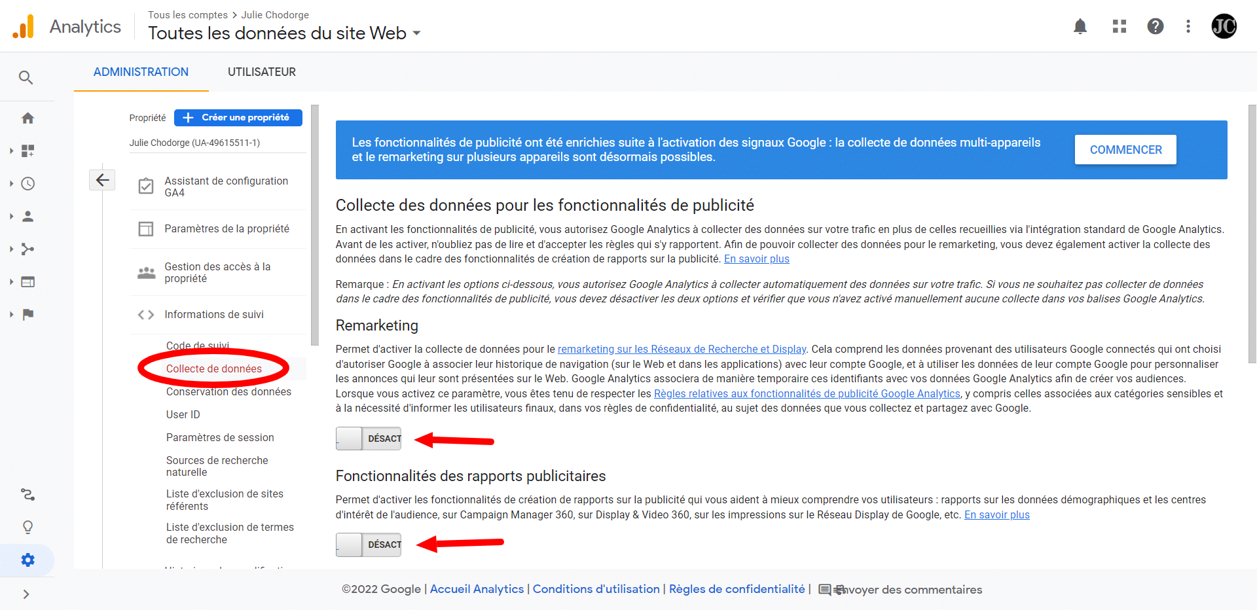This screenshot has height=610, width=1257.
Task: Expand the Acquisition section arrow
Action: [x=11, y=249]
